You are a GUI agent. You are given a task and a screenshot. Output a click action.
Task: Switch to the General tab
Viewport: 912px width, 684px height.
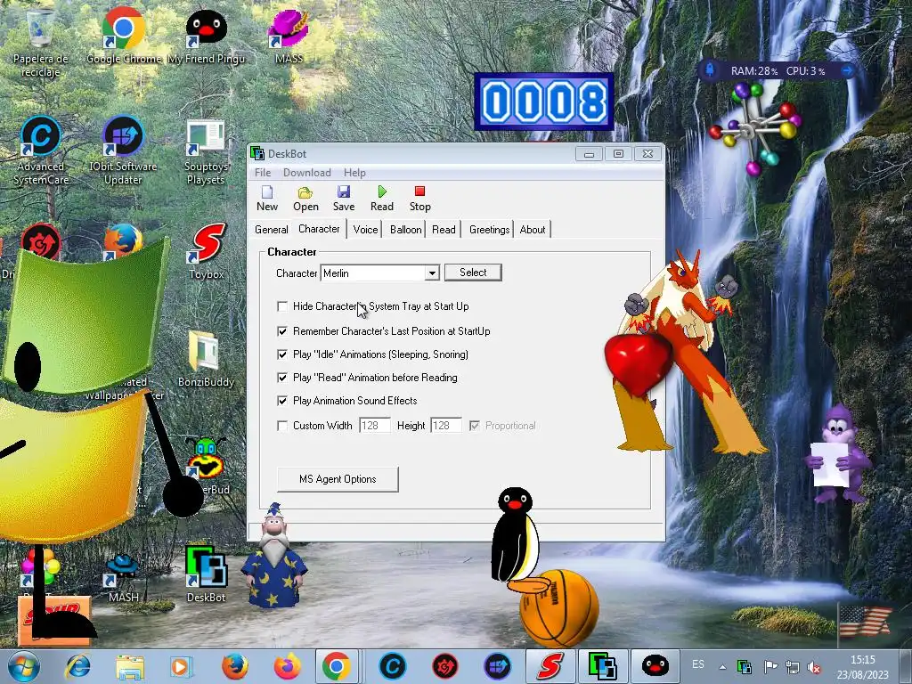(x=271, y=230)
